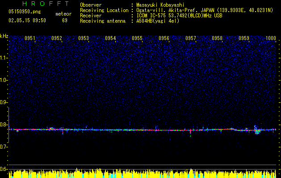
Task: Select the file name 05150950.png
Action: [x=25, y=12]
